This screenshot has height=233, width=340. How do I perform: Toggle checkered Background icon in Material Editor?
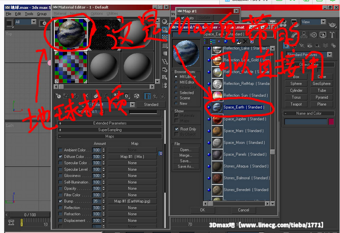[x=165, y=38]
